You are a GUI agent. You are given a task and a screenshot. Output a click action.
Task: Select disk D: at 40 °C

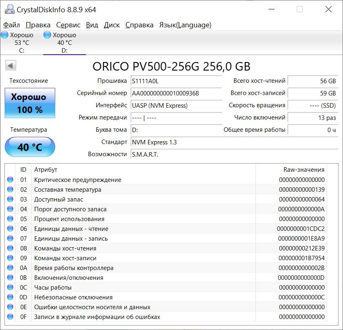click(x=64, y=43)
